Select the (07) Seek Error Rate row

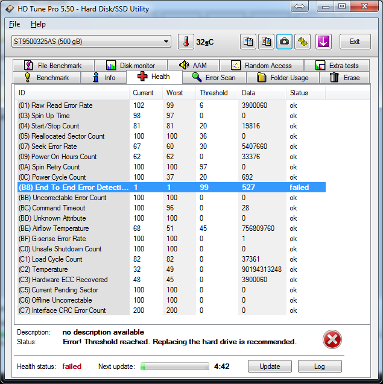pos(171,146)
